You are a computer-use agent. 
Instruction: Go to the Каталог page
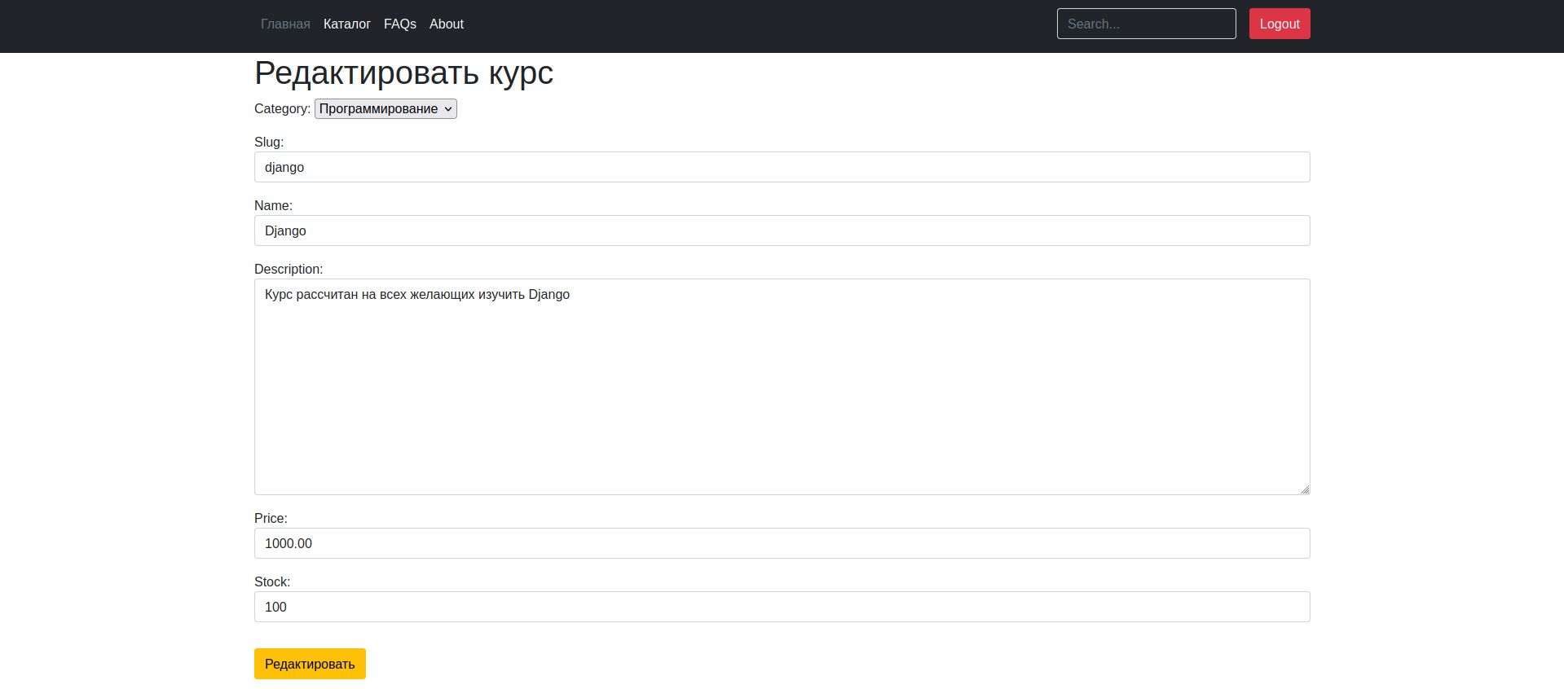(346, 24)
